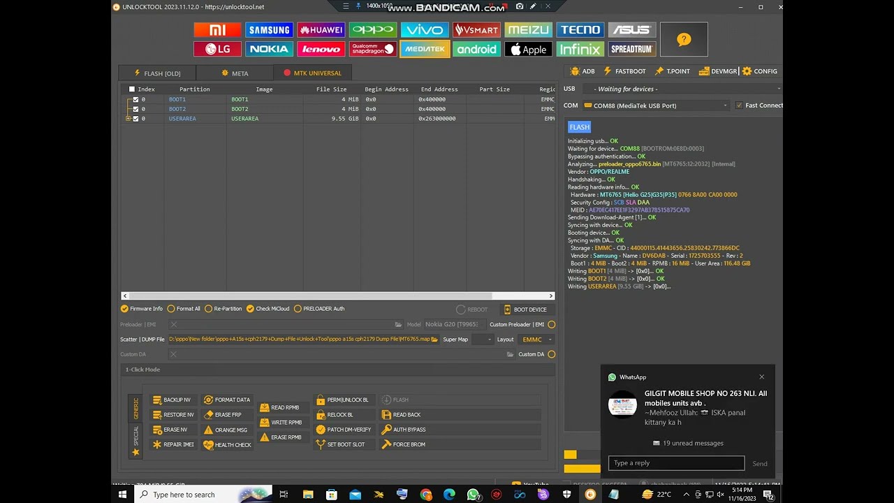Enable the Custom DA toggle
The width and height of the screenshot is (894, 503).
click(x=552, y=354)
